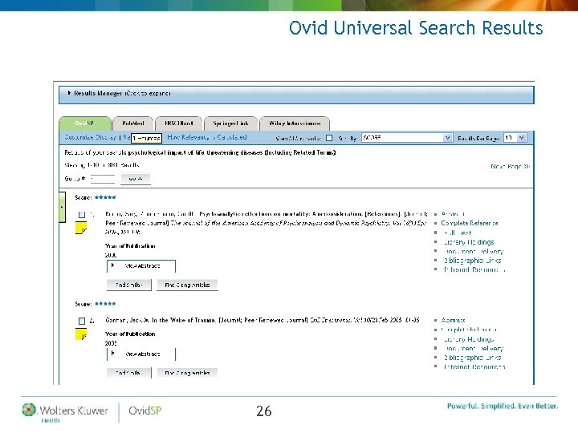Open the Sort By SCORE dropdown
Viewport: 578px width, 433px height.
click(406, 138)
